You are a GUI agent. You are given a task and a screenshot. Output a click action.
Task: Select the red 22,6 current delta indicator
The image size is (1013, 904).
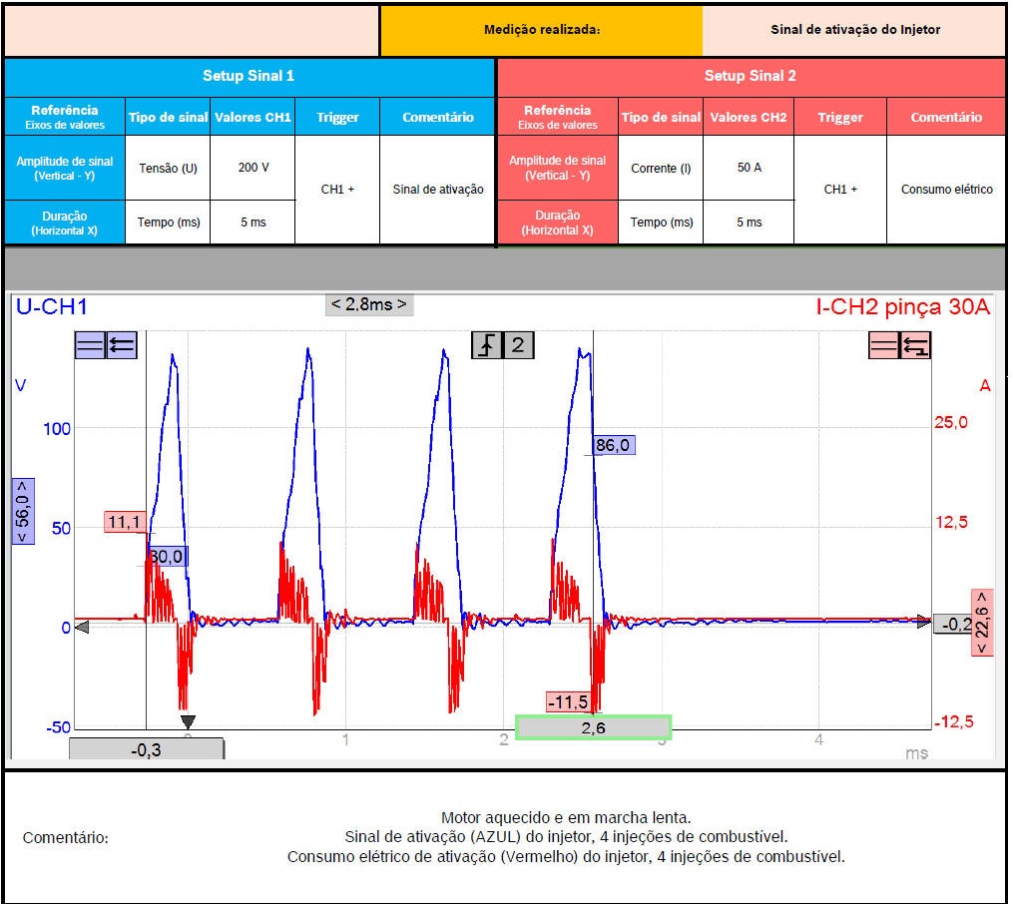pyautogui.click(x=982, y=622)
